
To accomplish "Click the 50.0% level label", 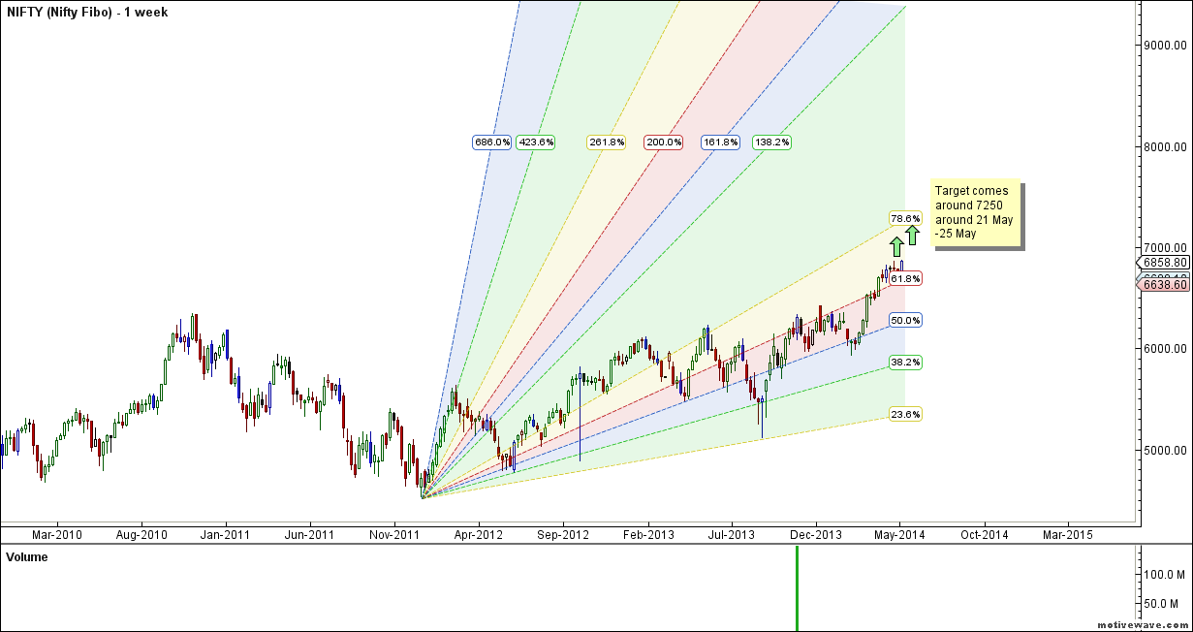I will coord(905,320).
